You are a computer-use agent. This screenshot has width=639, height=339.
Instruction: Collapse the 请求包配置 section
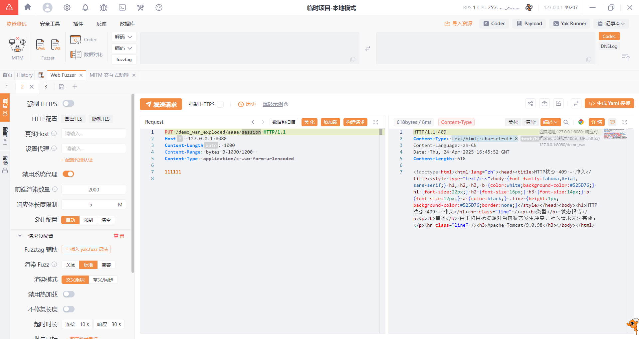(20, 236)
